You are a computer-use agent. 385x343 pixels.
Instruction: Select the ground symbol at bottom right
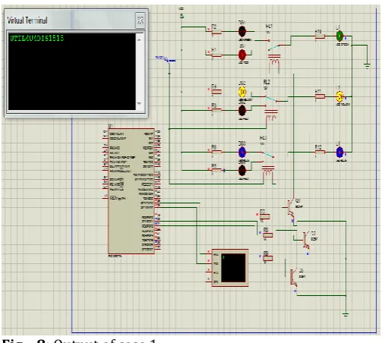tap(346, 315)
